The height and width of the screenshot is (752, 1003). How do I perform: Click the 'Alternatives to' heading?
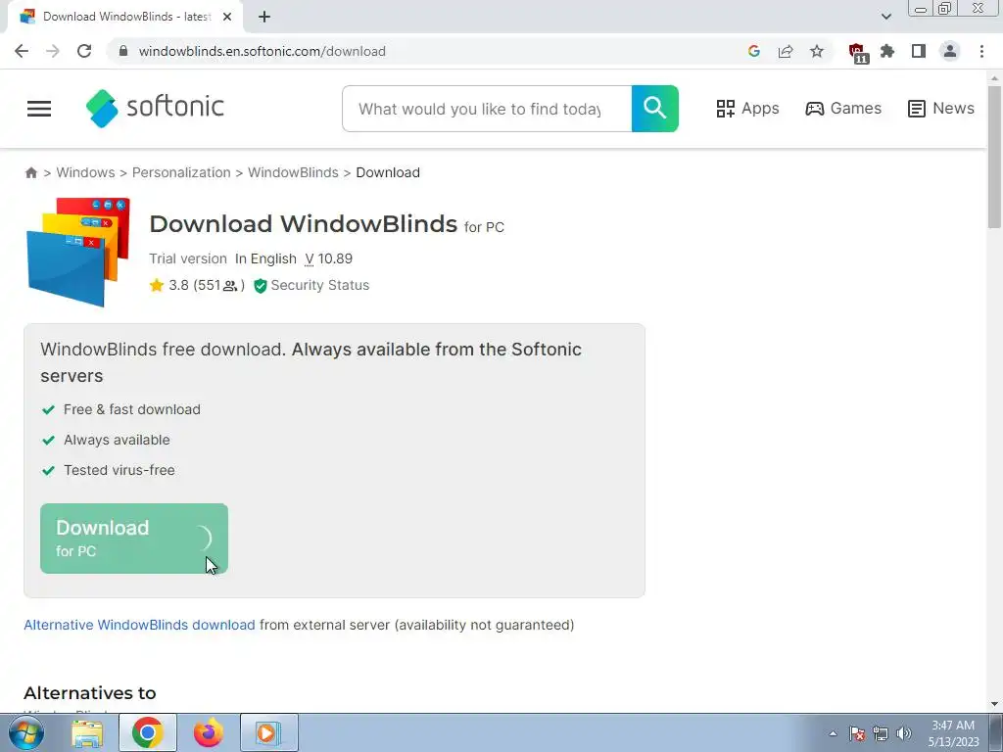coord(89,693)
